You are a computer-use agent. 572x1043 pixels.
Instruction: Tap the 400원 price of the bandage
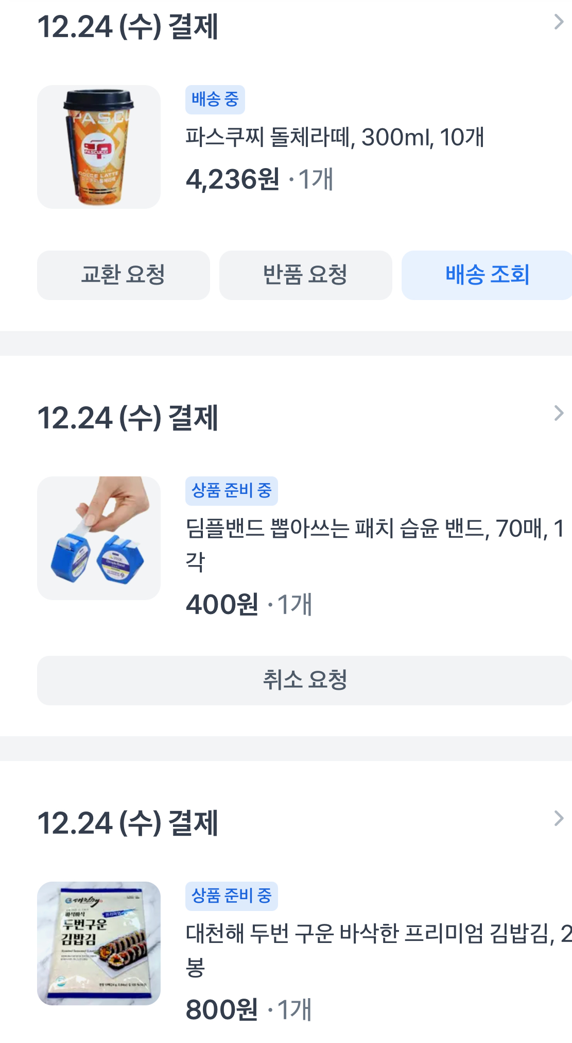222,604
